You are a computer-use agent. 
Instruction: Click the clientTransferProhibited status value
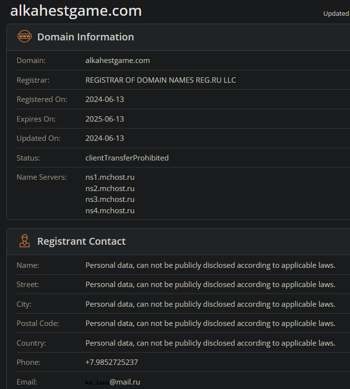point(127,158)
